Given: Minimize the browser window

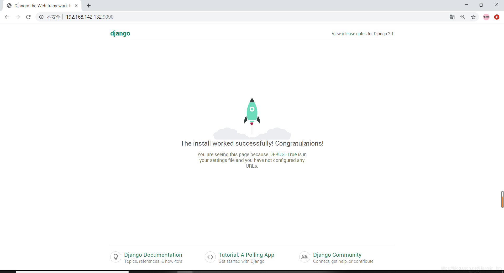Looking at the screenshot, I should [x=466, y=5].
